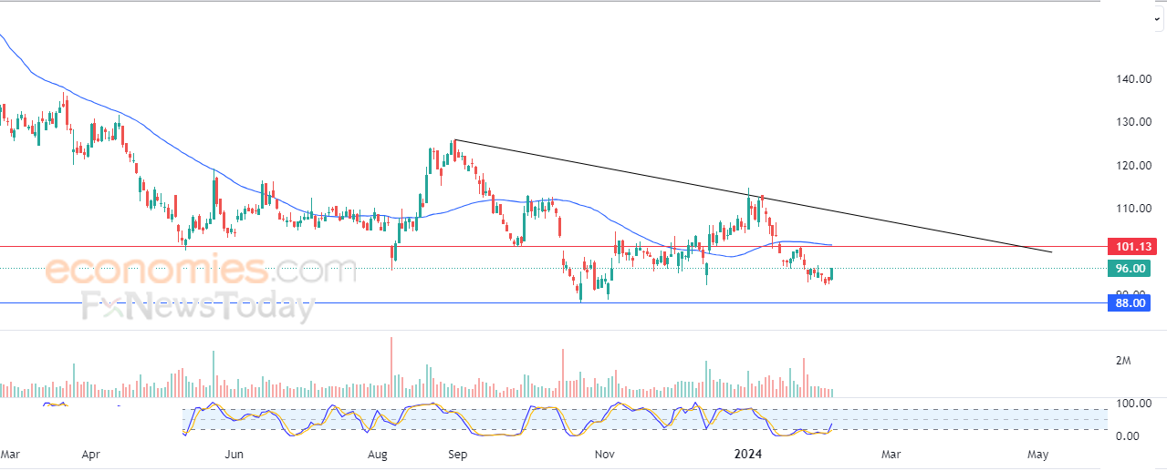Open the dropdown chevron at top right
This screenshot has width=1167, height=471.
click(1157, 19)
